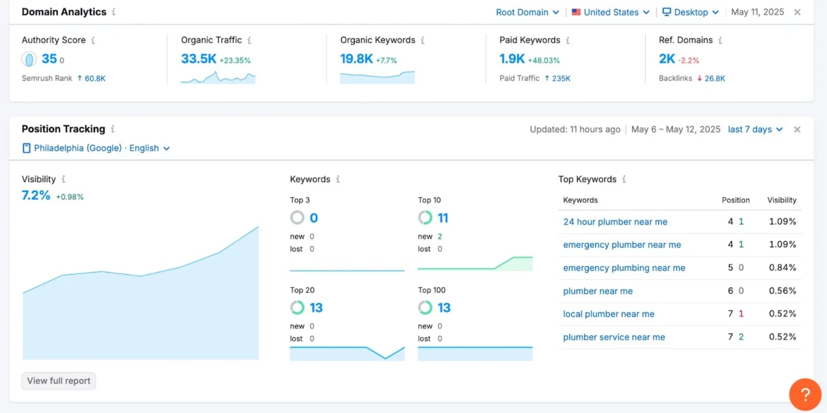Open Philadelphia (Google) English location dropdown
This screenshot has height=413, width=827.
96,148
